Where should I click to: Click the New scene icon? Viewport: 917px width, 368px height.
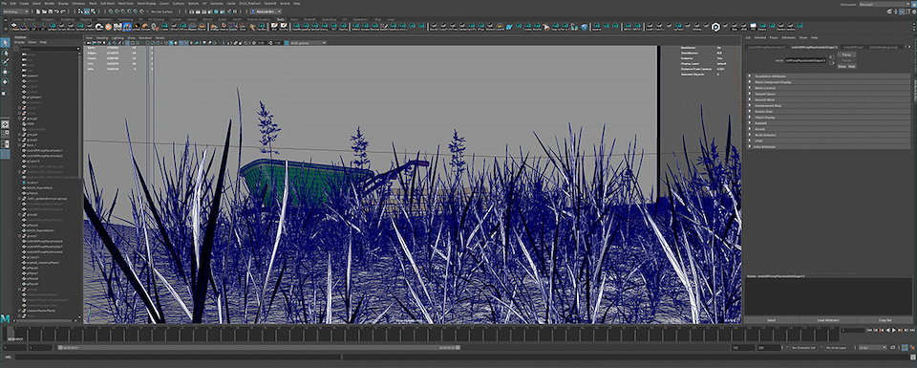point(38,11)
